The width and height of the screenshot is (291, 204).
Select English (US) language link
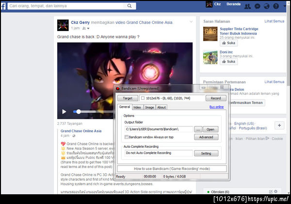coord(244,123)
